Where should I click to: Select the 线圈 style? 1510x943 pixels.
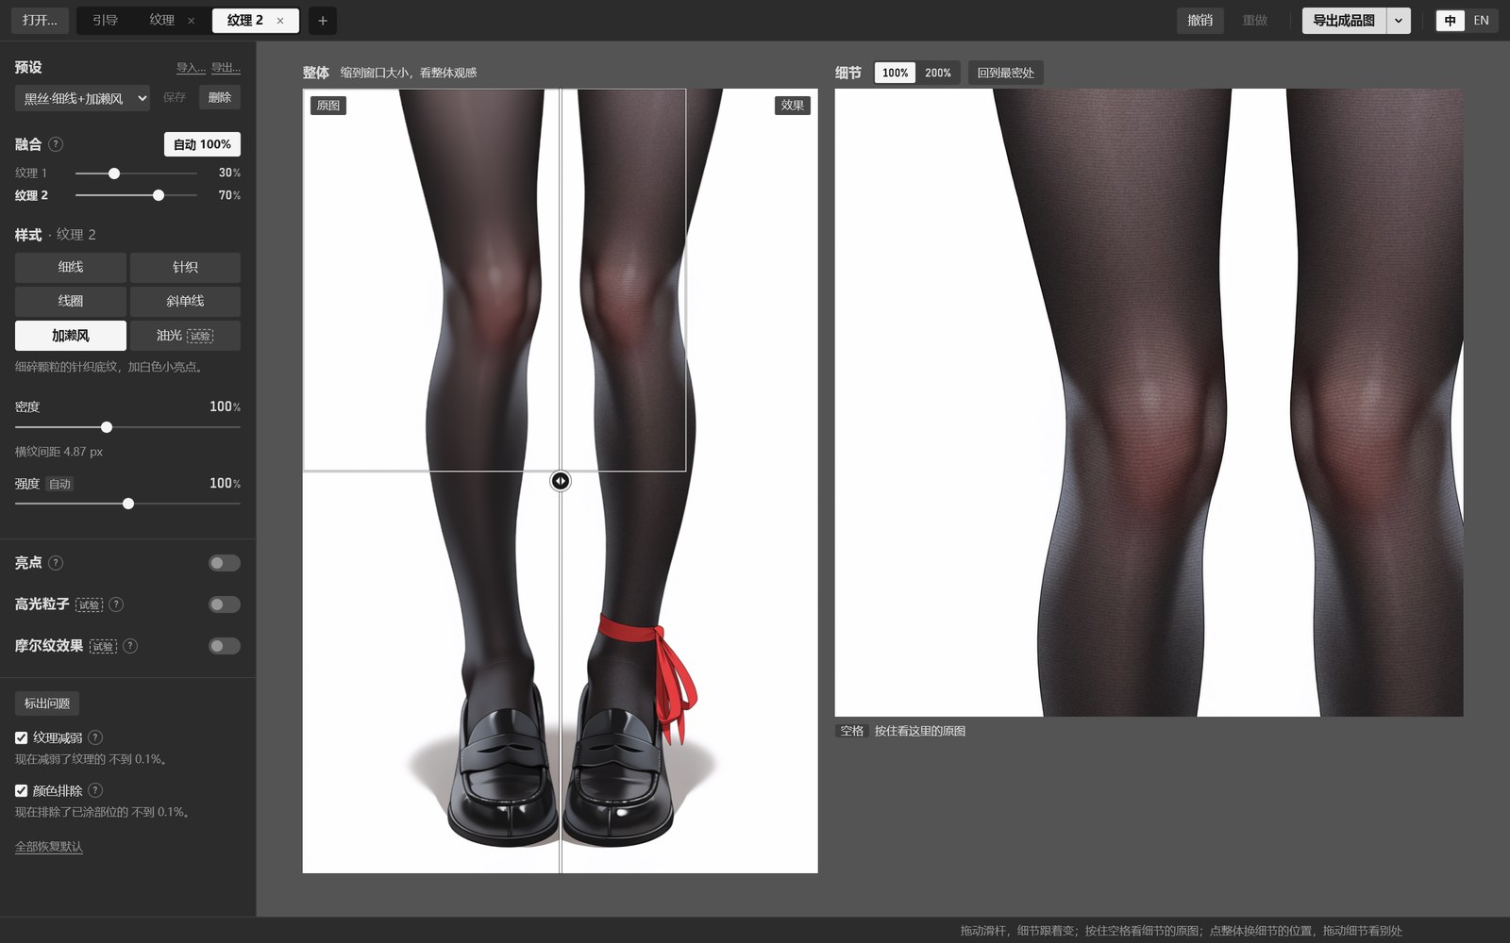(71, 302)
